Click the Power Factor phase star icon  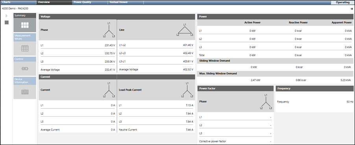pyautogui.click(x=266, y=101)
